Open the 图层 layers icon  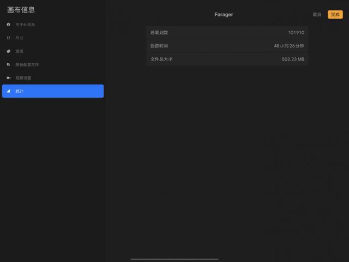coord(9,51)
